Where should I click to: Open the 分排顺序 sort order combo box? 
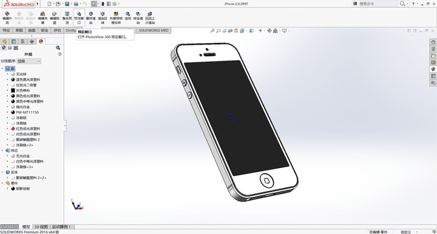(29, 61)
